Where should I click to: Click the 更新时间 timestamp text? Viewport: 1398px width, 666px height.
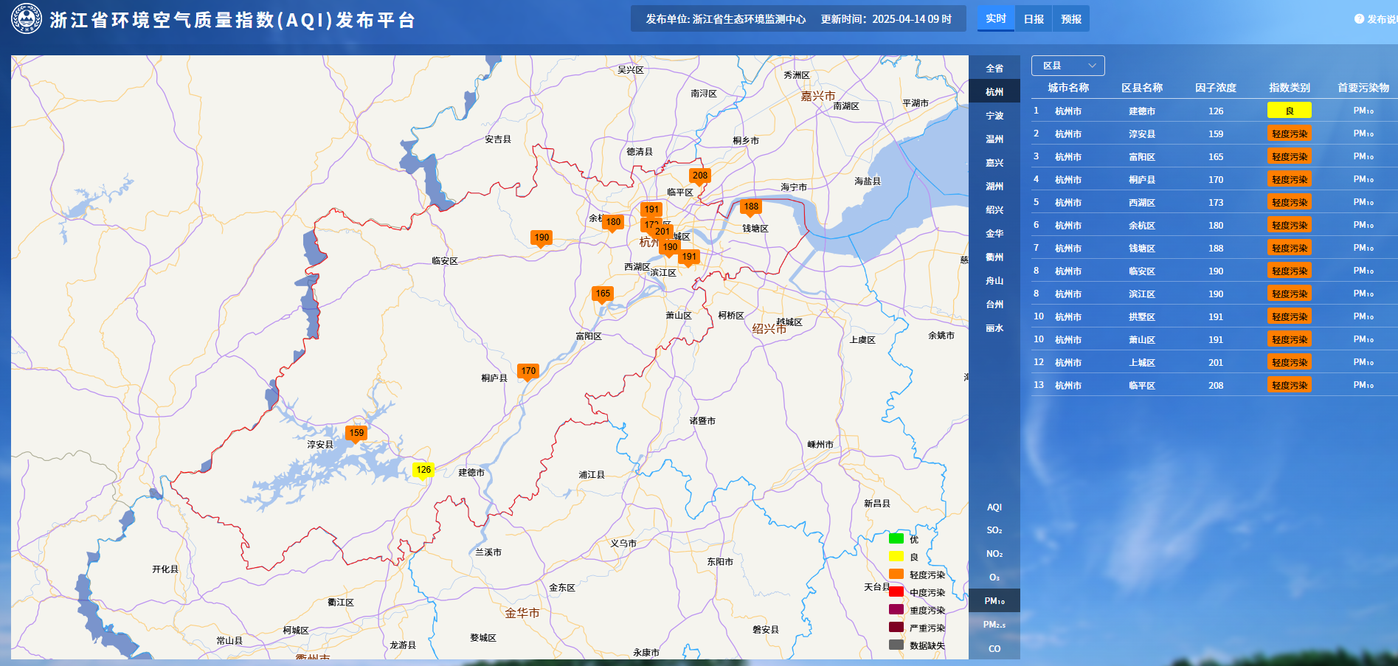(x=886, y=19)
